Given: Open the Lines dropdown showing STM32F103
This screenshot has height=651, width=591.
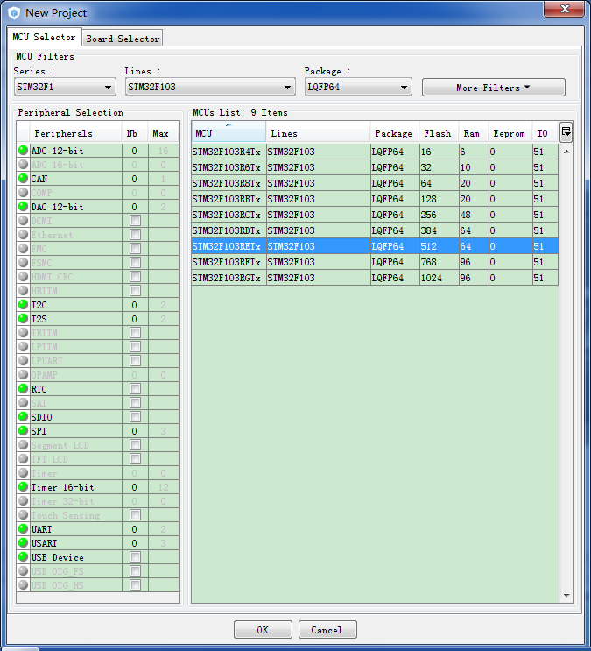Looking at the screenshot, I should (210, 88).
